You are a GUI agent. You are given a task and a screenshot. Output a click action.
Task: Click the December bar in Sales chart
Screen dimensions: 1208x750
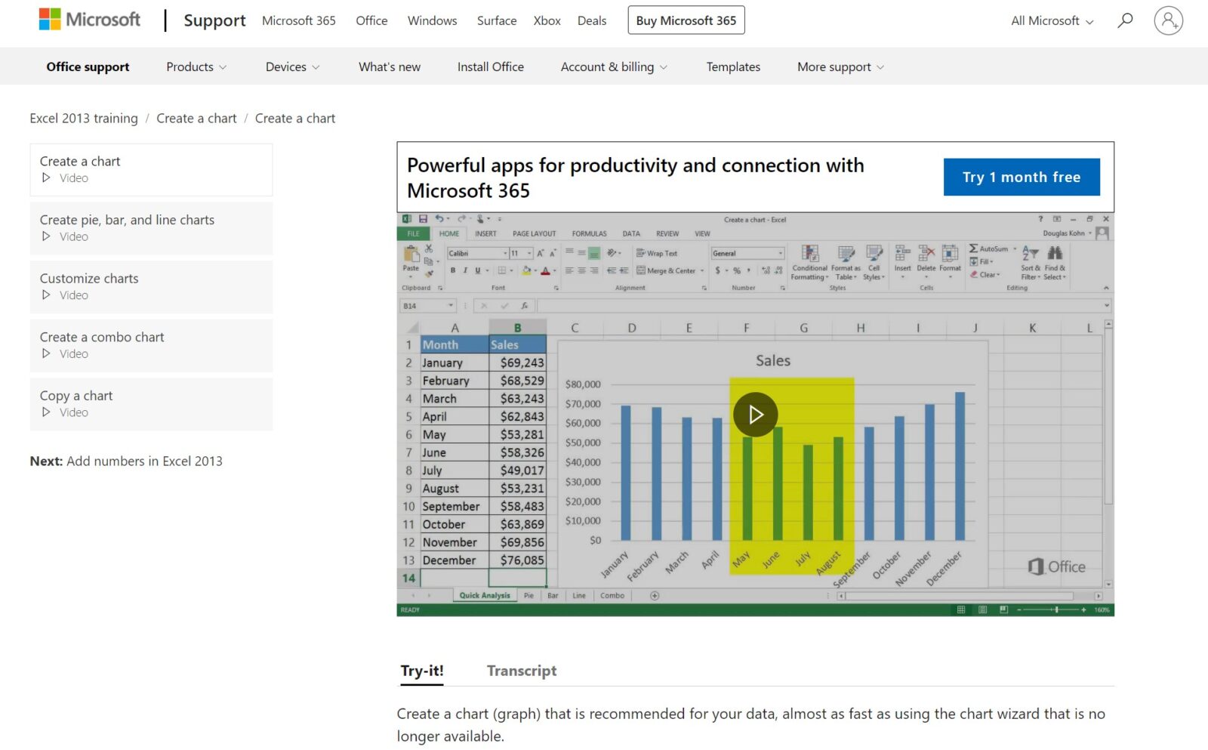[960, 466]
